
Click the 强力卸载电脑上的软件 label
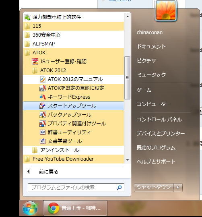(x=57, y=17)
